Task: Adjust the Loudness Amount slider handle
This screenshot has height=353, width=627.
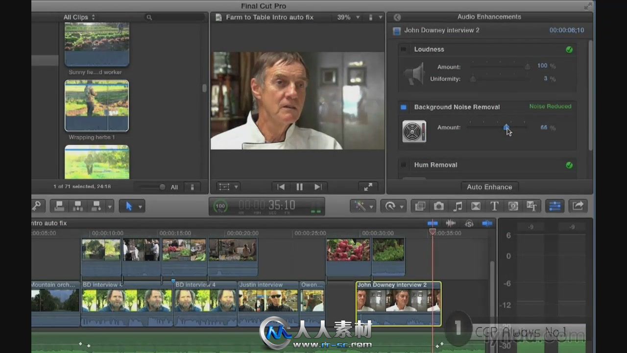Action: click(528, 66)
